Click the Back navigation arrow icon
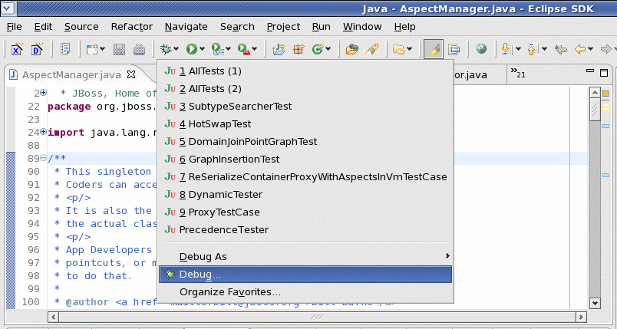Image resolution: width=617 pixels, height=329 pixels. 580,50
